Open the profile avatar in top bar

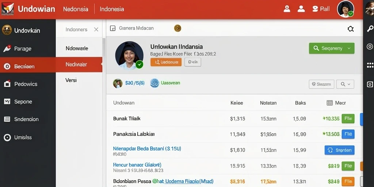(x=346, y=9)
